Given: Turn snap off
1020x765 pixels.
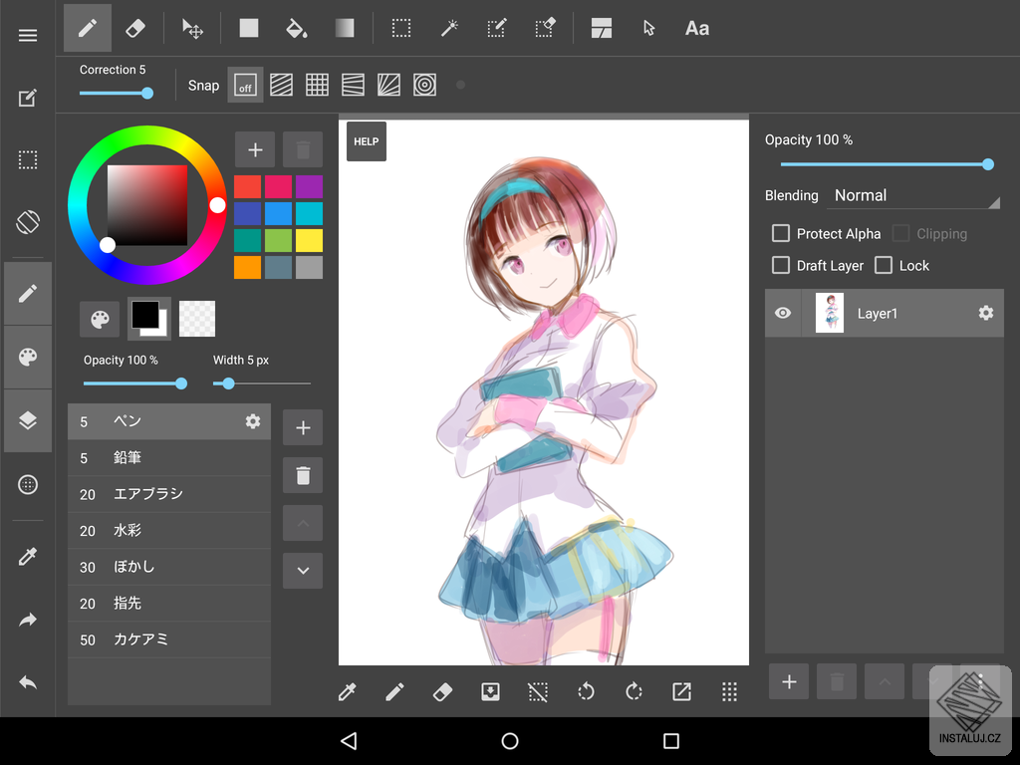Looking at the screenshot, I should pos(245,85).
